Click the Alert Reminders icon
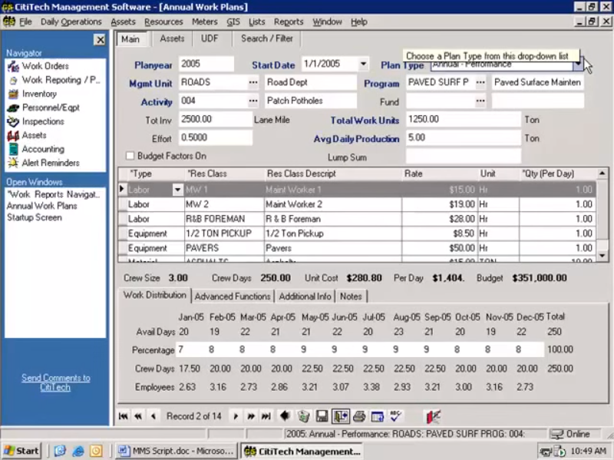614x460 pixels. [x=12, y=162]
